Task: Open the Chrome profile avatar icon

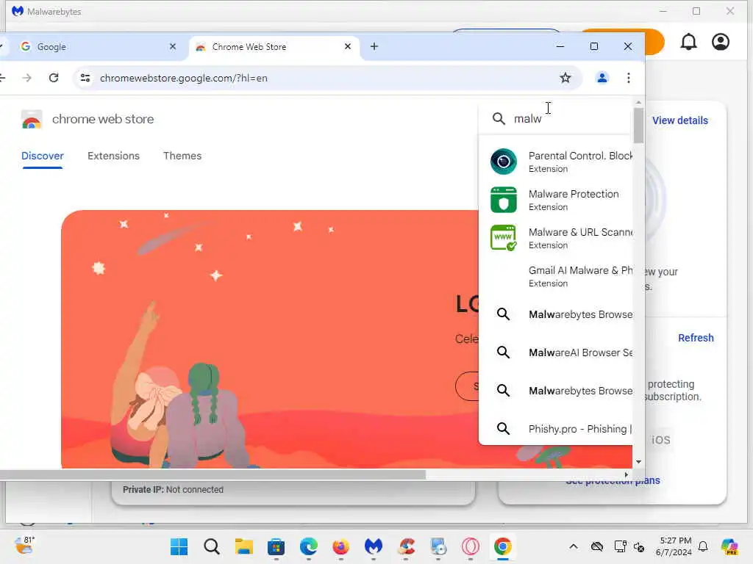Action: point(602,78)
